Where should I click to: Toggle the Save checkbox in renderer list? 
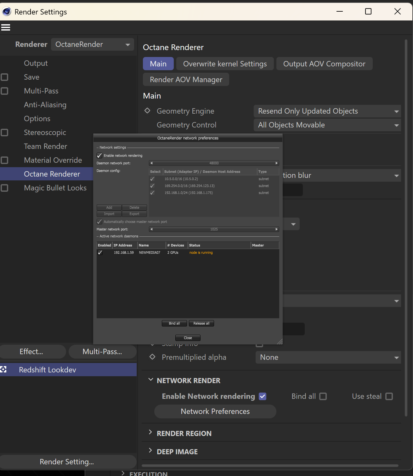(x=4, y=77)
